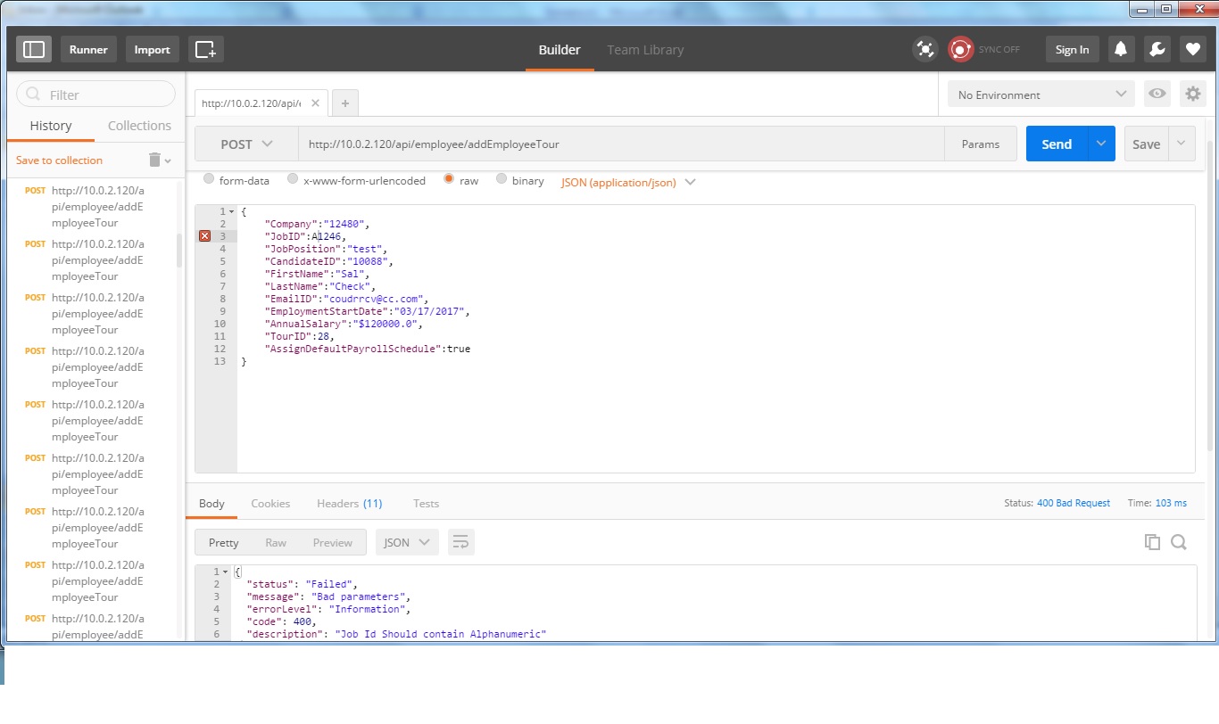Open the interceptor satellite icon
1219x724 pixels.
(925, 49)
